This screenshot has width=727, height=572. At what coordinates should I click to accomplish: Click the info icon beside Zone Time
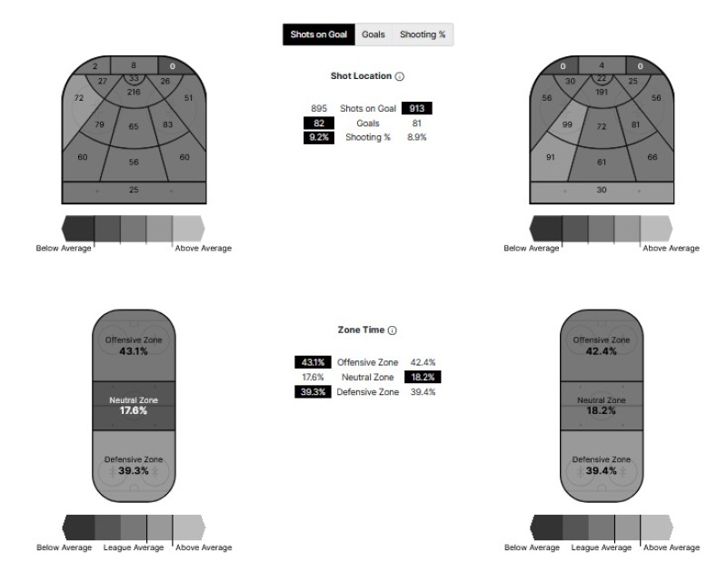pos(393,330)
